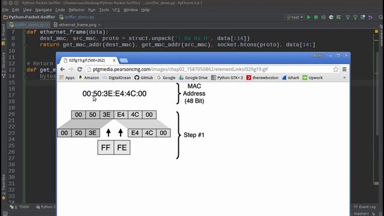Open the Google bookmark
Image resolution: width=384 pixels, height=216 pixels.
pos(166,77)
